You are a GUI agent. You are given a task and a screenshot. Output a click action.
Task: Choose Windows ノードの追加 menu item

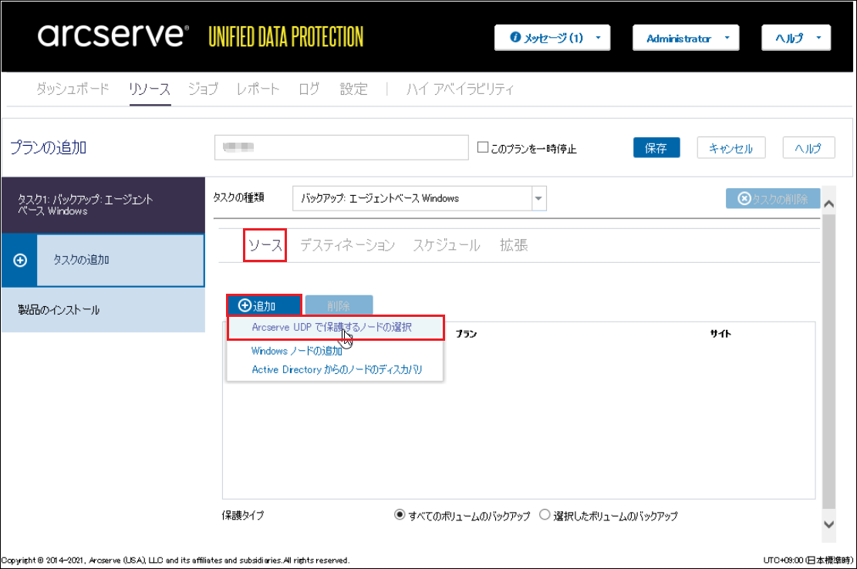(x=297, y=351)
